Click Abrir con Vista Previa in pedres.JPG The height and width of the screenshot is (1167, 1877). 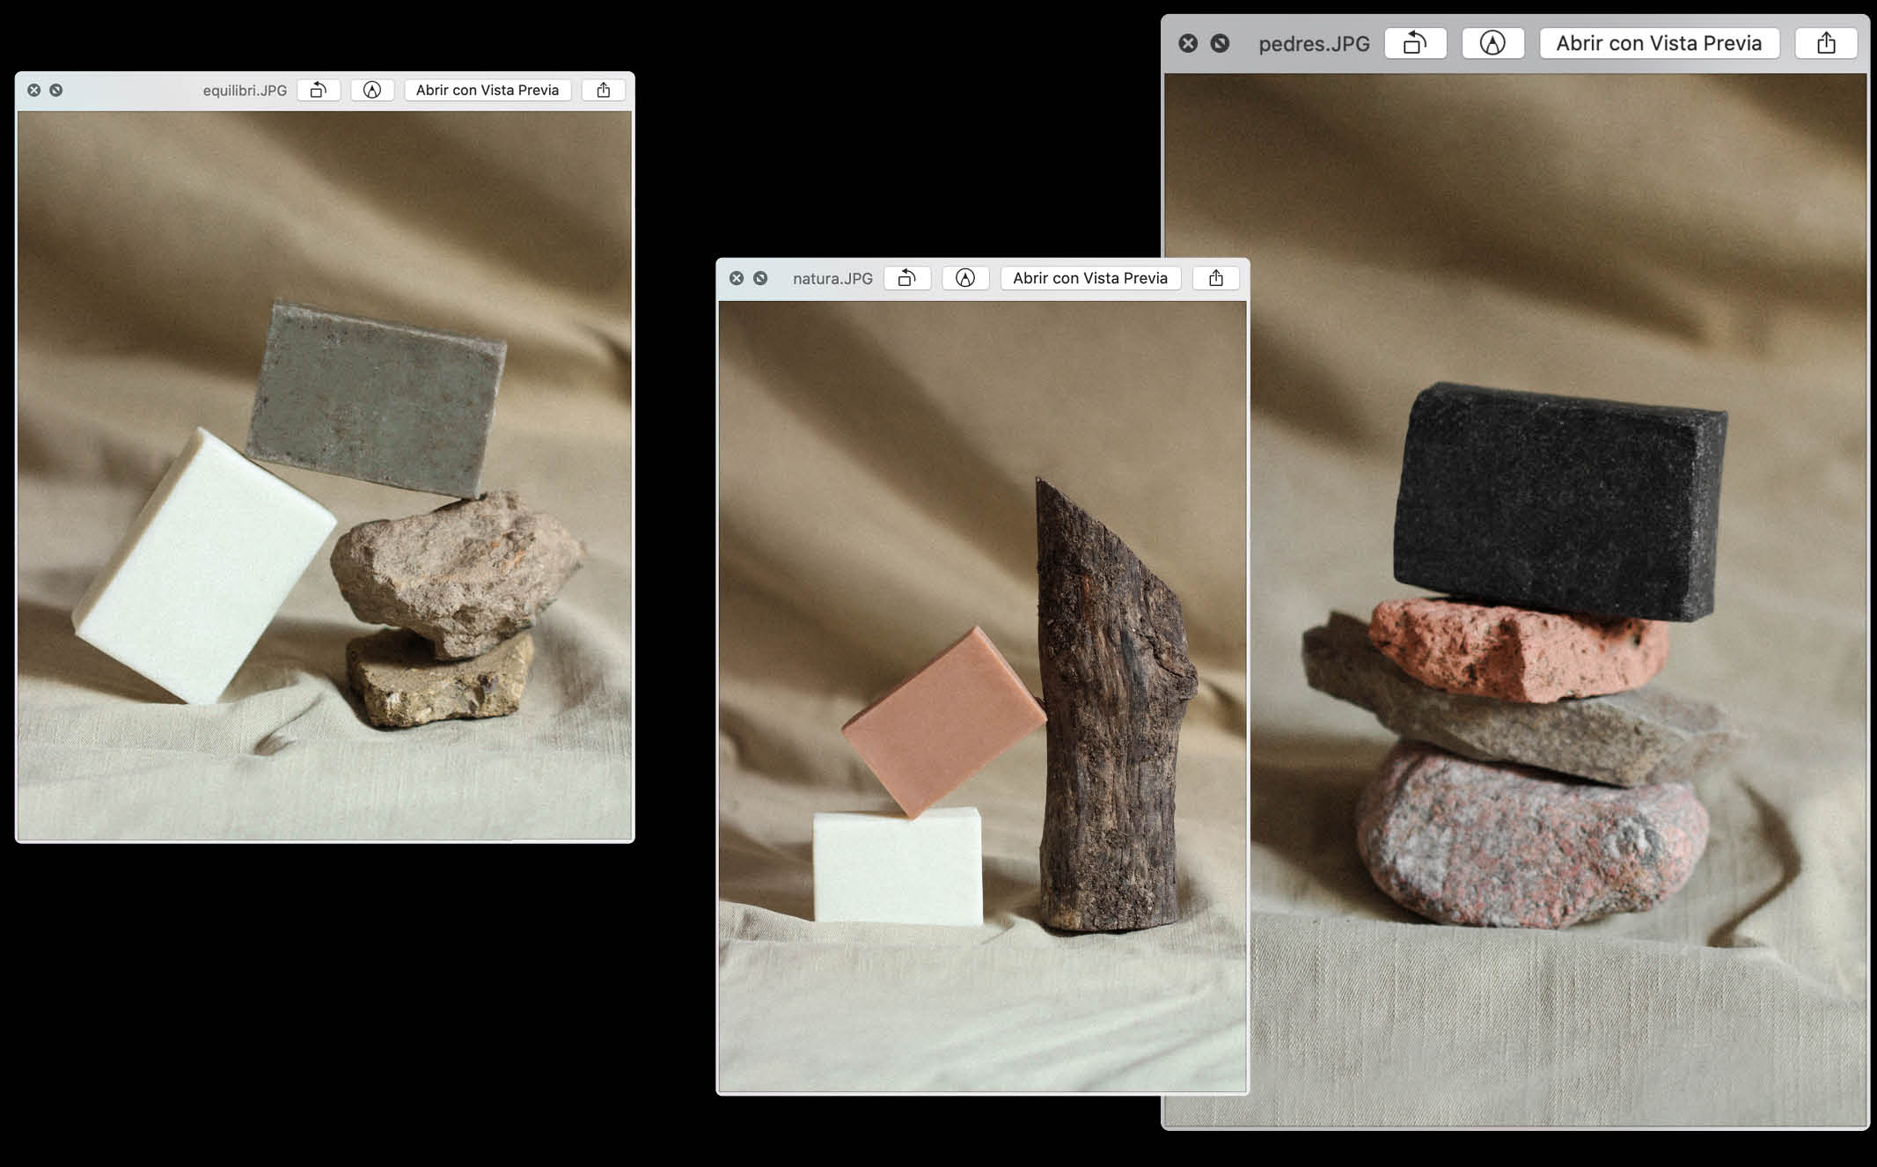click(x=1659, y=43)
